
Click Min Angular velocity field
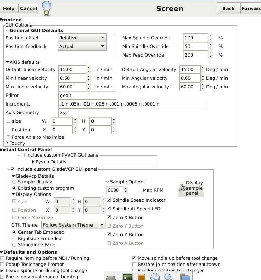[190, 78]
